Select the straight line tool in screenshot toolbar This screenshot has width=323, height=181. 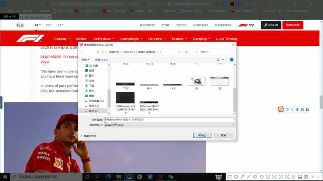point(249,177)
